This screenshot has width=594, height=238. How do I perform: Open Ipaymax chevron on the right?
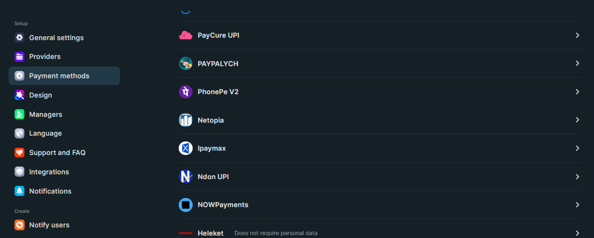click(x=577, y=148)
